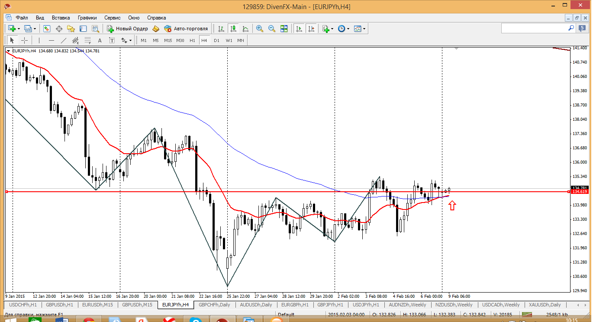Tile windows using the grid icon
The image size is (593, 322).
(284, 29)
